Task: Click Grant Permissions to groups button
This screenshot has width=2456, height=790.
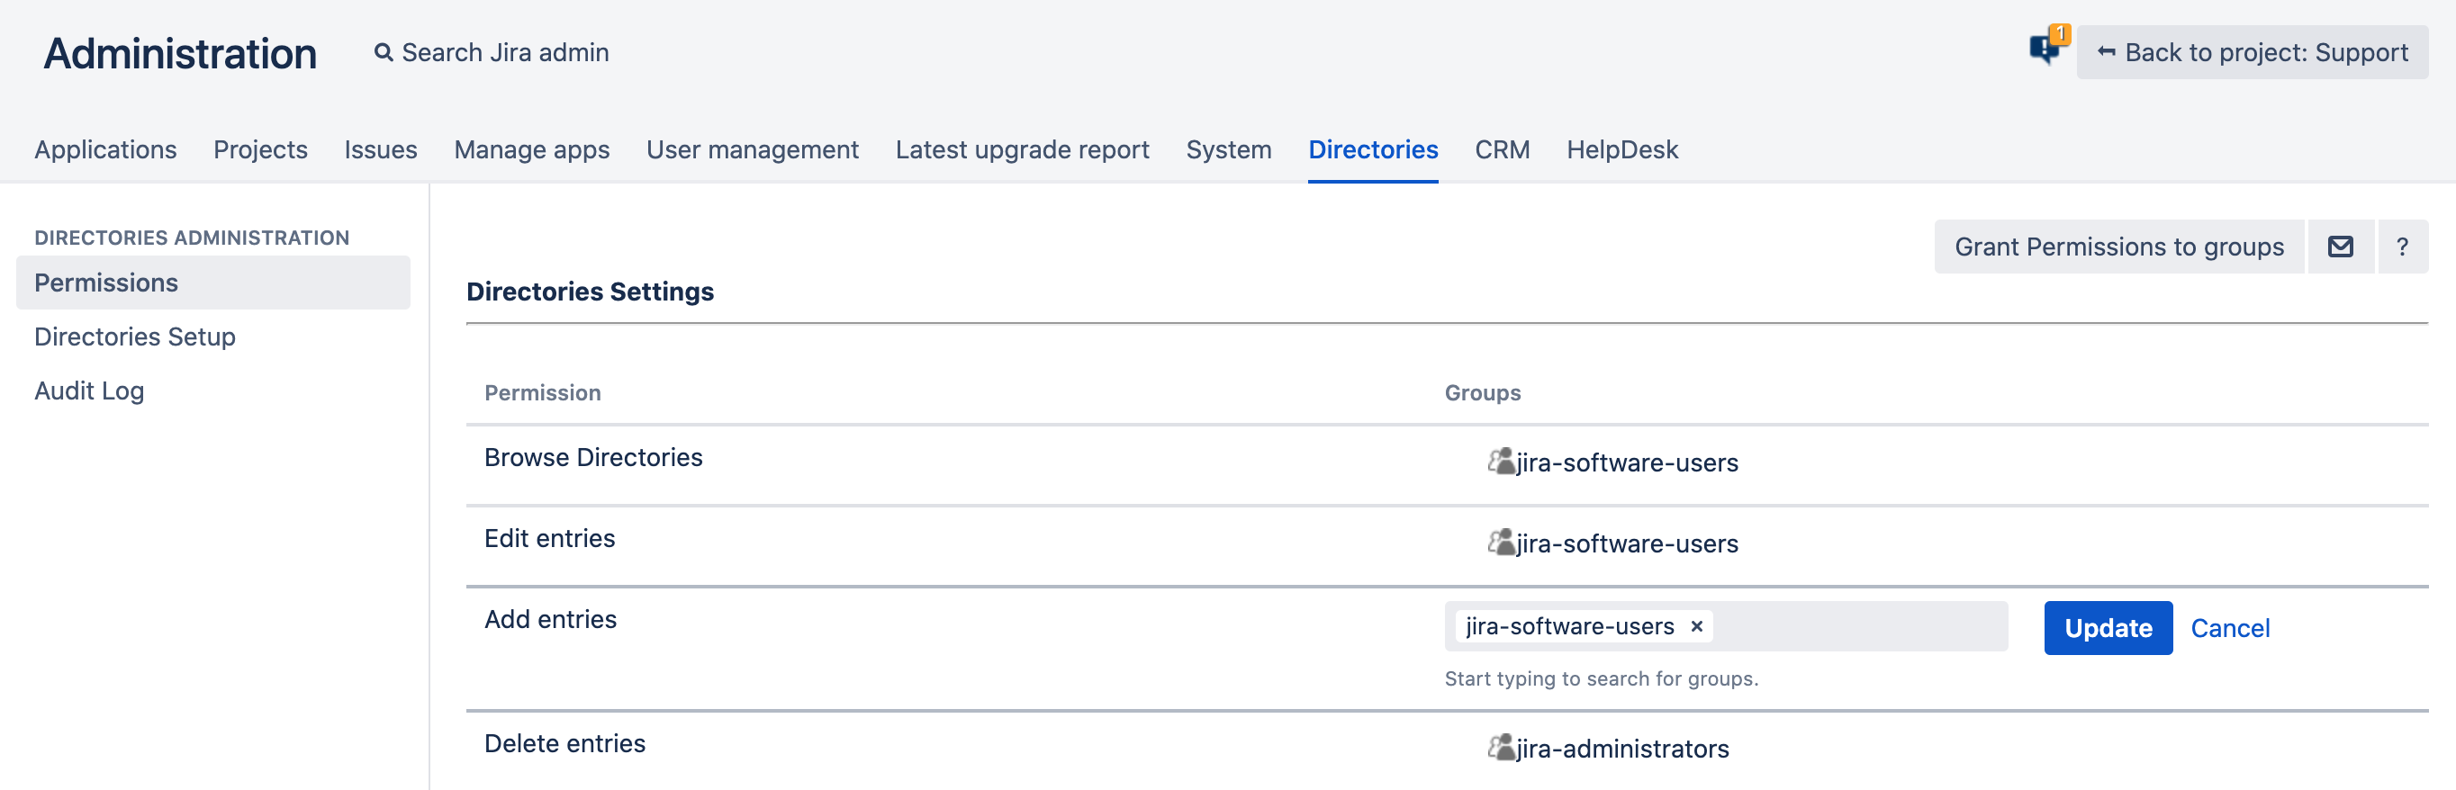Action: click(2118, 247)
